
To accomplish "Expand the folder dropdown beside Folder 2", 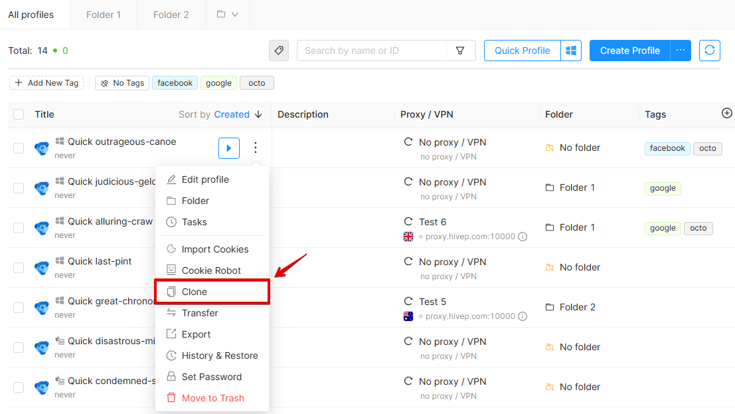I will (228, 15).
